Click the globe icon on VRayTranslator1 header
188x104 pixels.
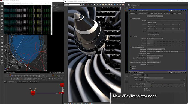(x=172, y=11)
